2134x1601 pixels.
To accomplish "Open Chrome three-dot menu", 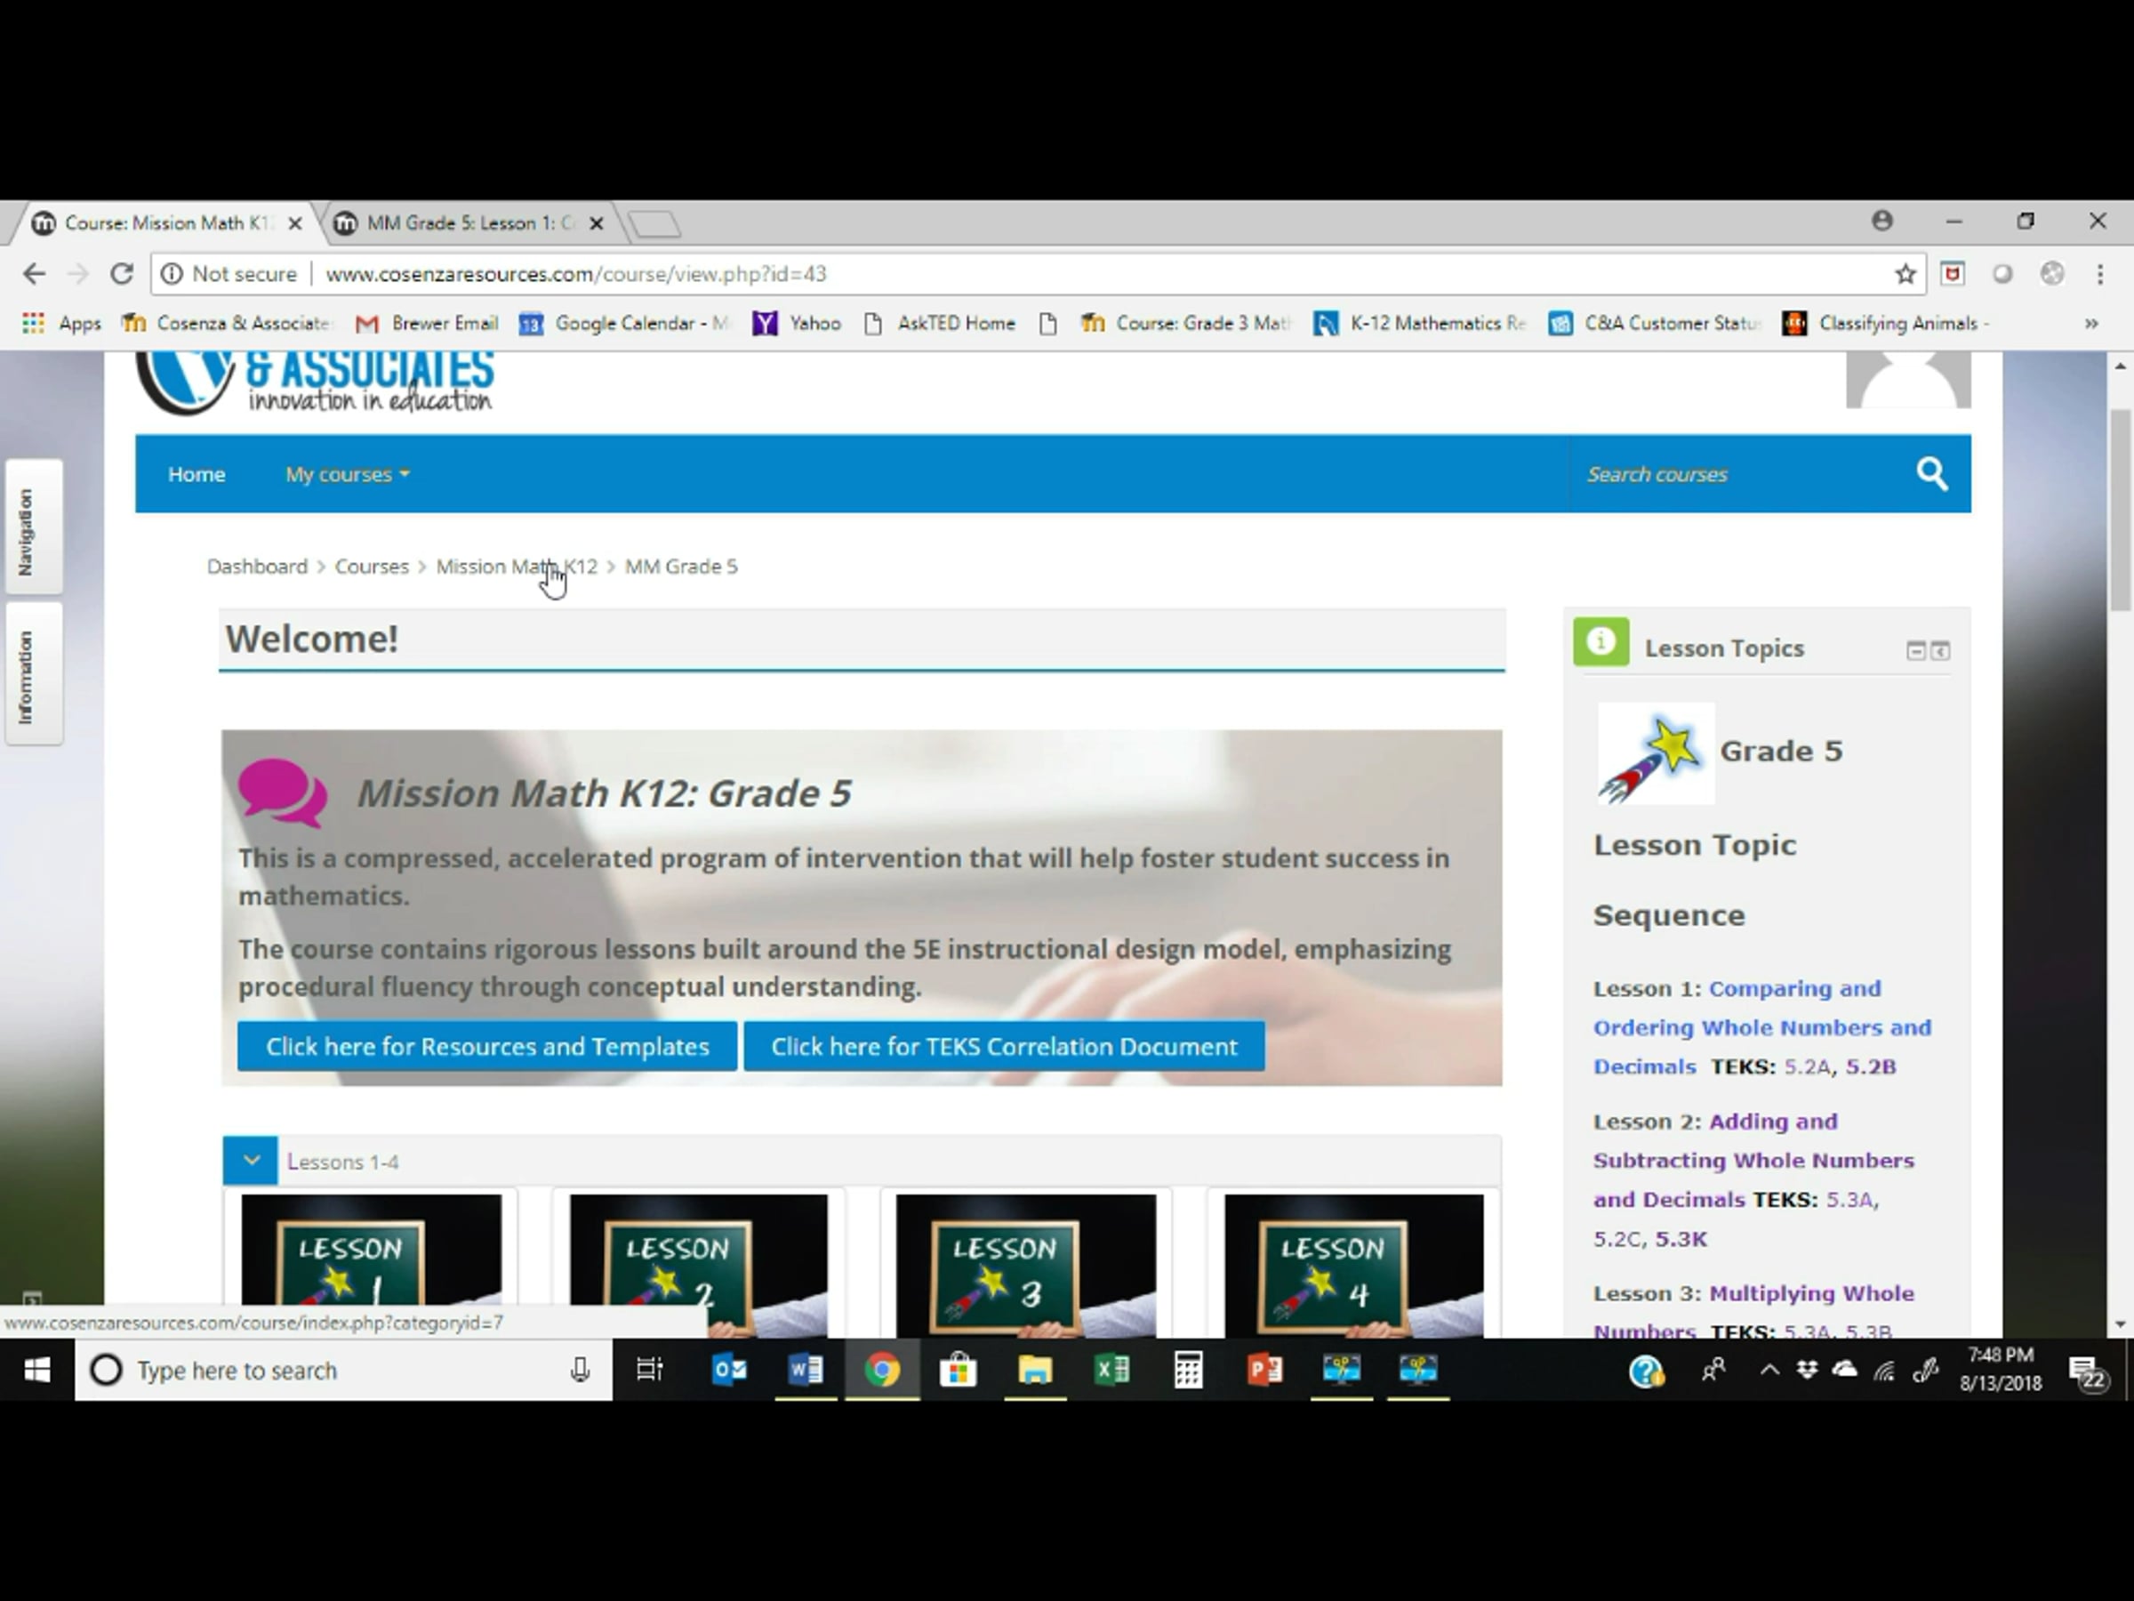I will (x=2099, y=274).
